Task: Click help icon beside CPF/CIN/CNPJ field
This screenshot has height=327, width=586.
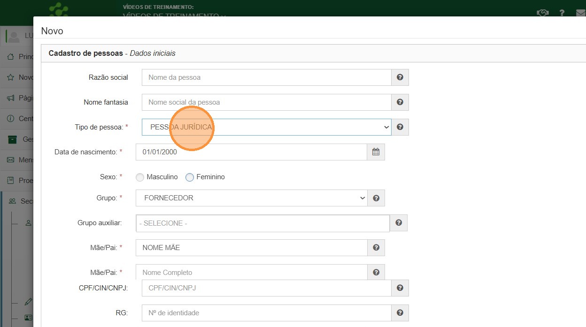Action: (400, 288)
